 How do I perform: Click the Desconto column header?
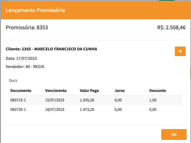click(158, 91)
